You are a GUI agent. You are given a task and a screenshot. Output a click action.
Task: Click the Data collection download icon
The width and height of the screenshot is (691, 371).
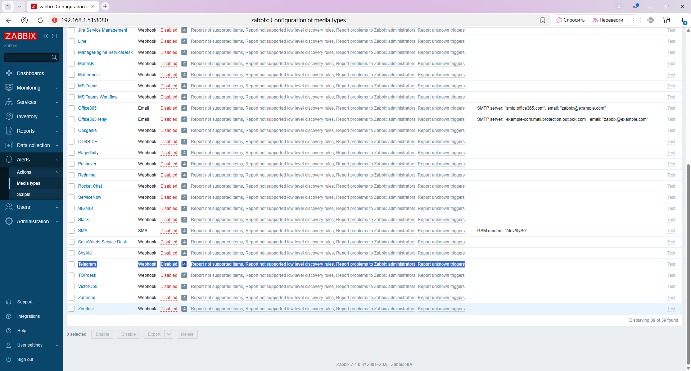point(9,145)
